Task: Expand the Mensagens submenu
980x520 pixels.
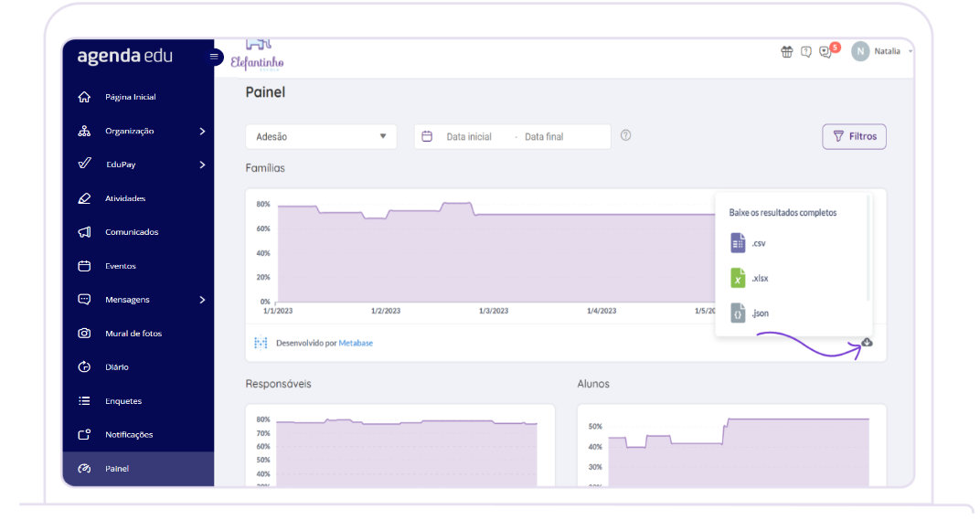Action: [202, 300]
